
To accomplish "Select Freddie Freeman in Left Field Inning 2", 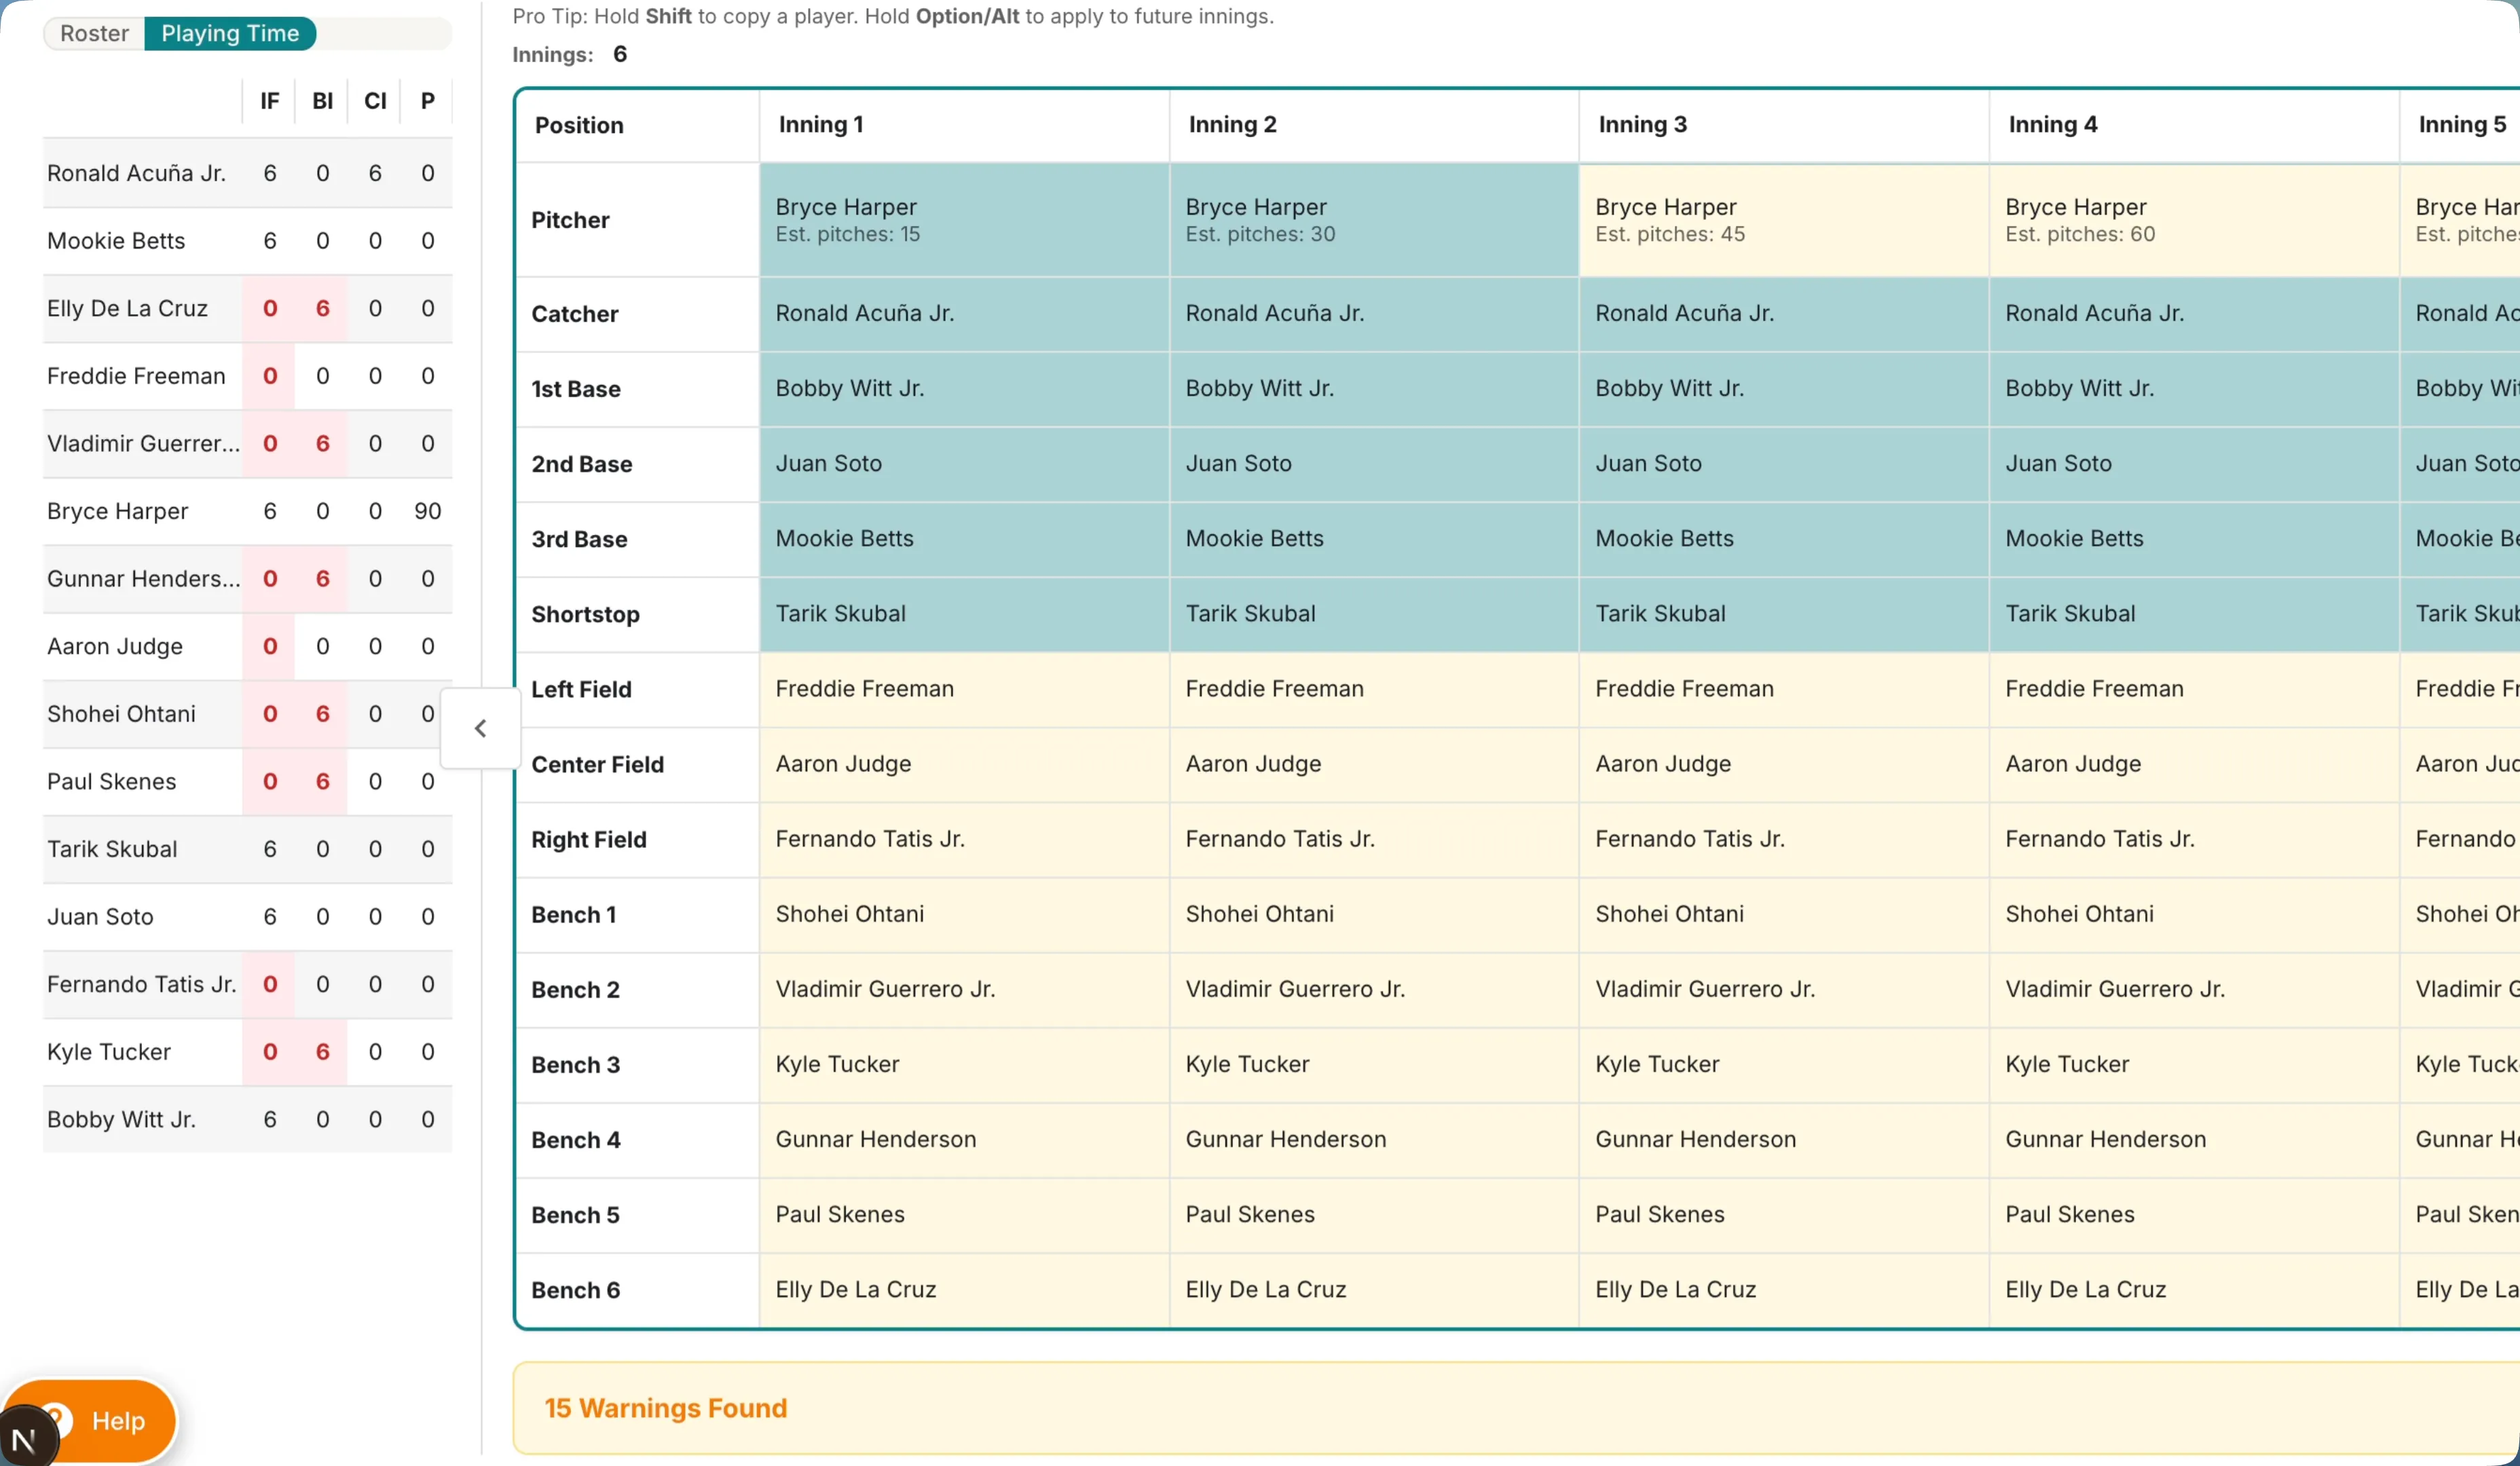I will [x=1374, y=689].
